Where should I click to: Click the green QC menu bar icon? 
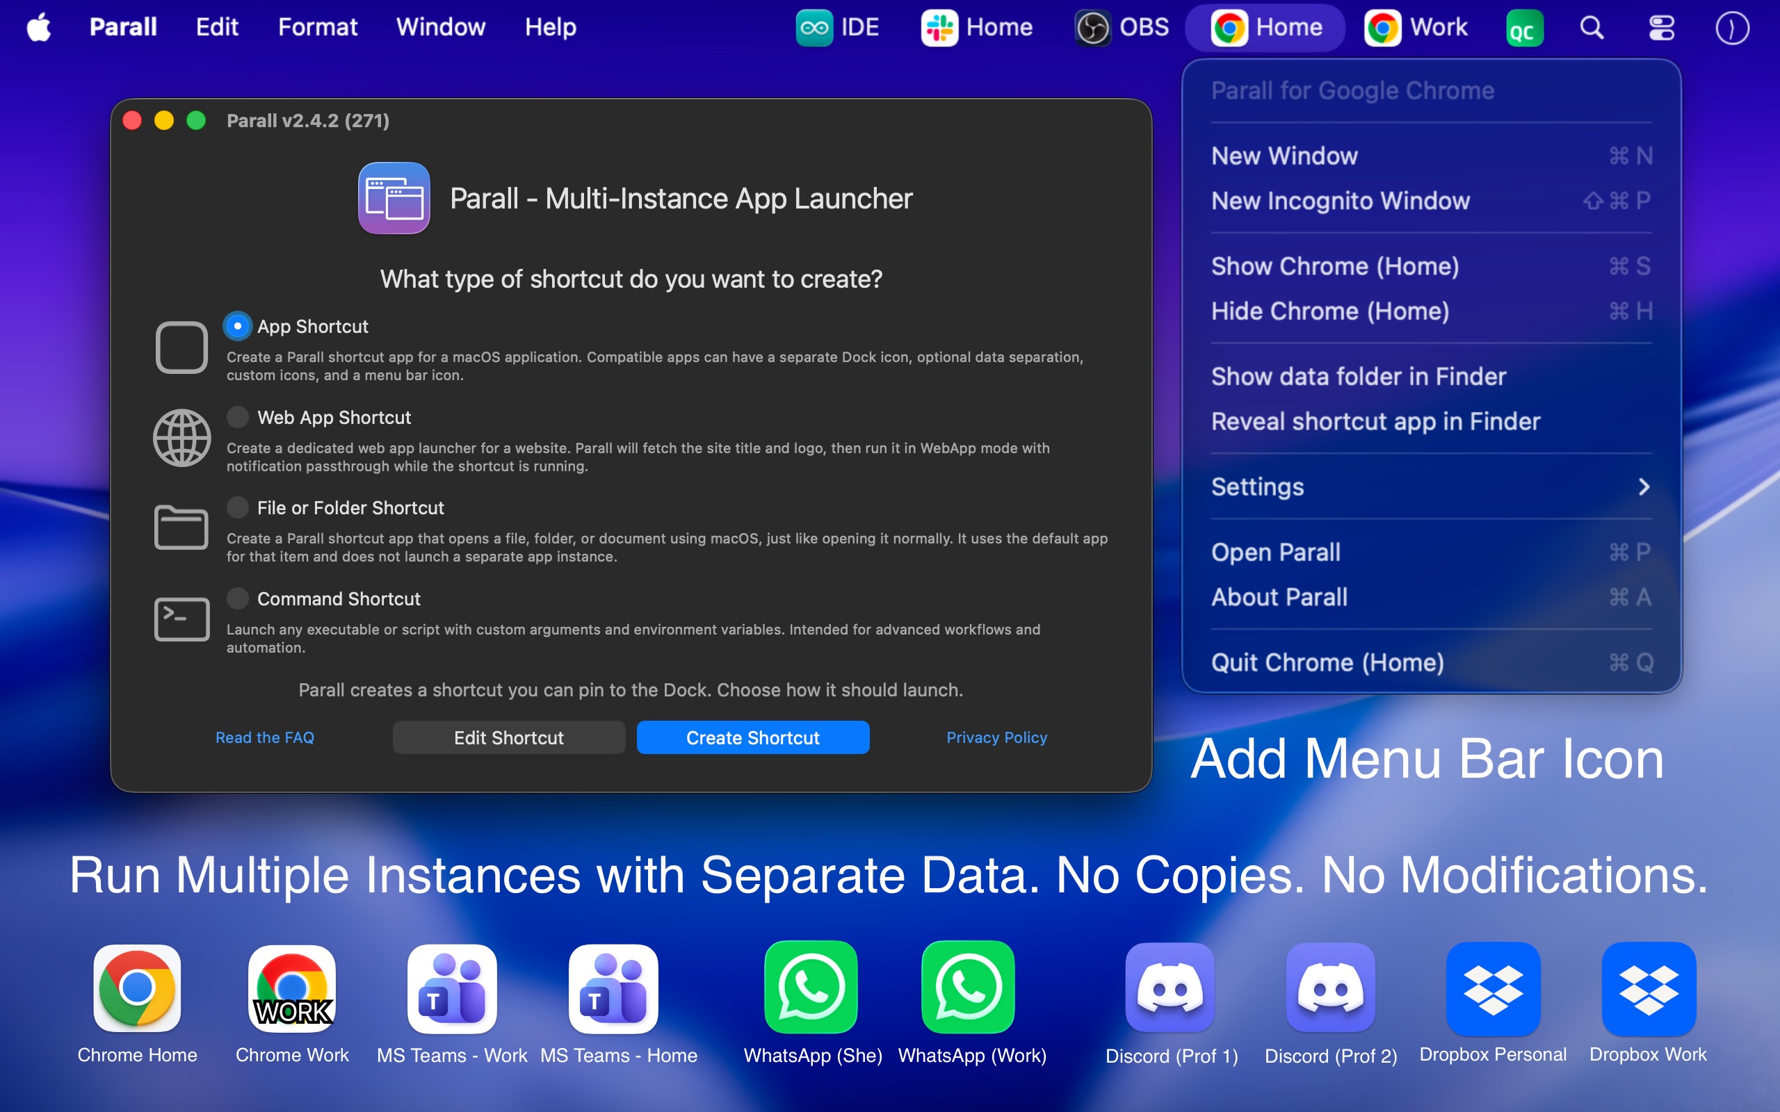1524,28
